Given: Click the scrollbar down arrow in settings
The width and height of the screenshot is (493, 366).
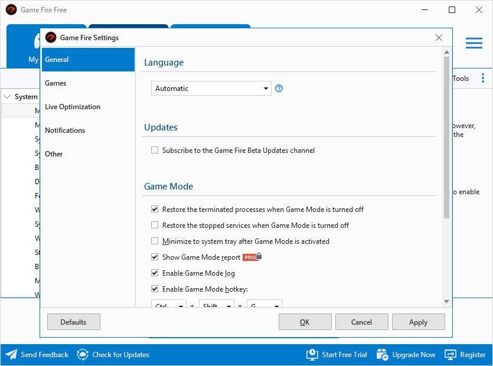Looking at the screenshot, I should 446,302.
